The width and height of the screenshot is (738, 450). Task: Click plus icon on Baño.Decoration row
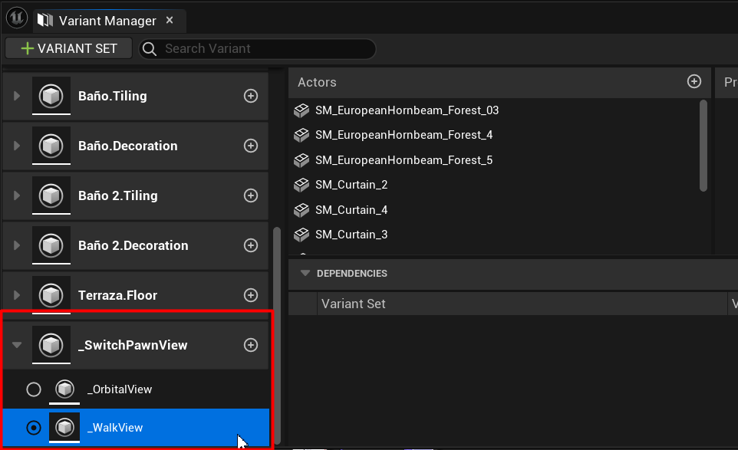pyautogui.click(x=250, y=146)
